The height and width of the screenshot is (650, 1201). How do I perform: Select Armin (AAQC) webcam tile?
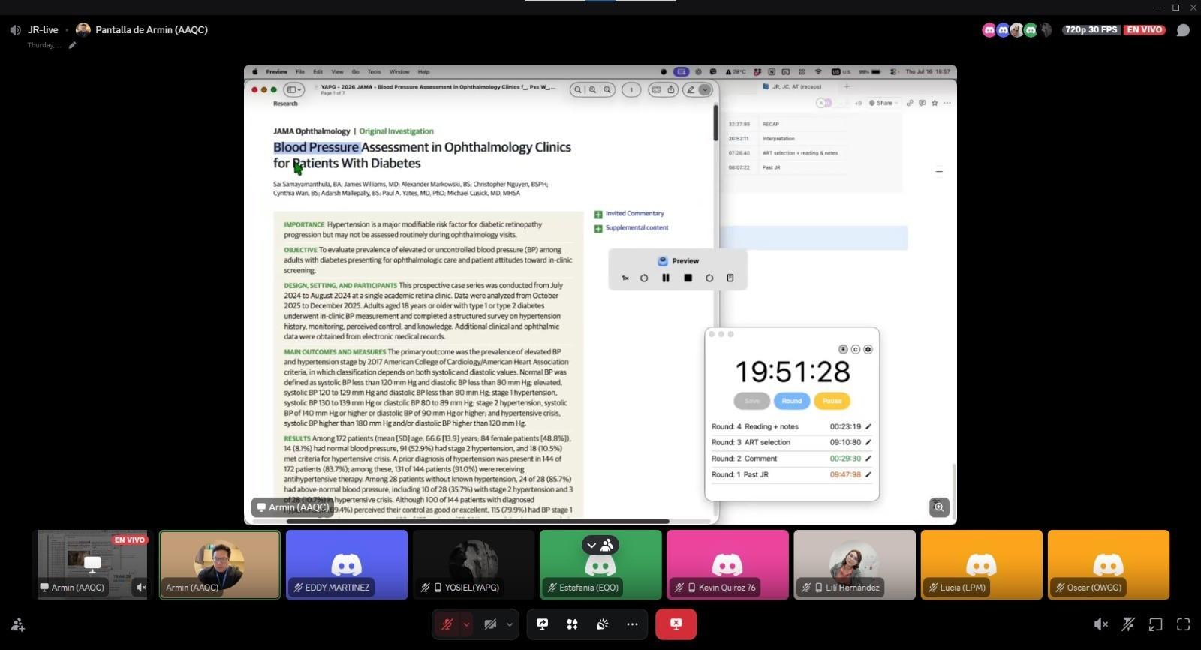[x=219, y=564]
